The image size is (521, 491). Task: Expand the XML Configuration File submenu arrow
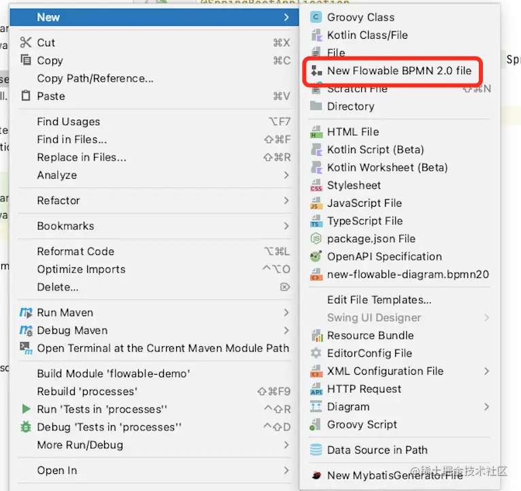(487, 371)
